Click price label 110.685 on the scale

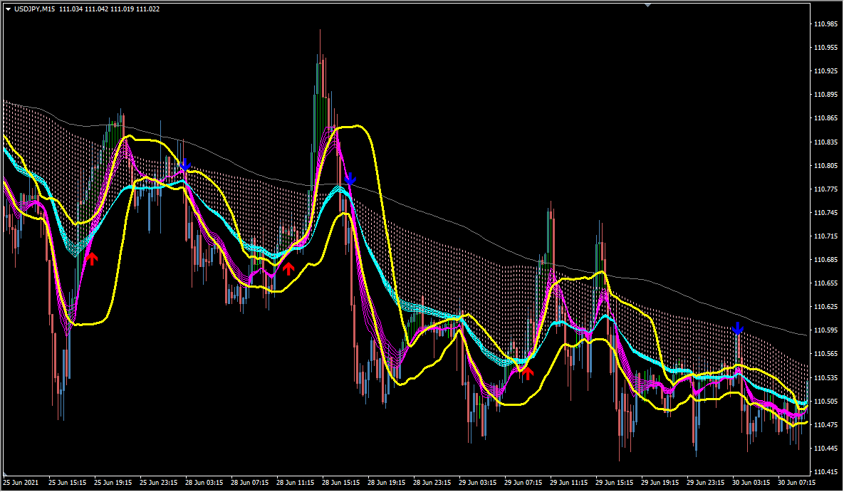click(825, 260)
